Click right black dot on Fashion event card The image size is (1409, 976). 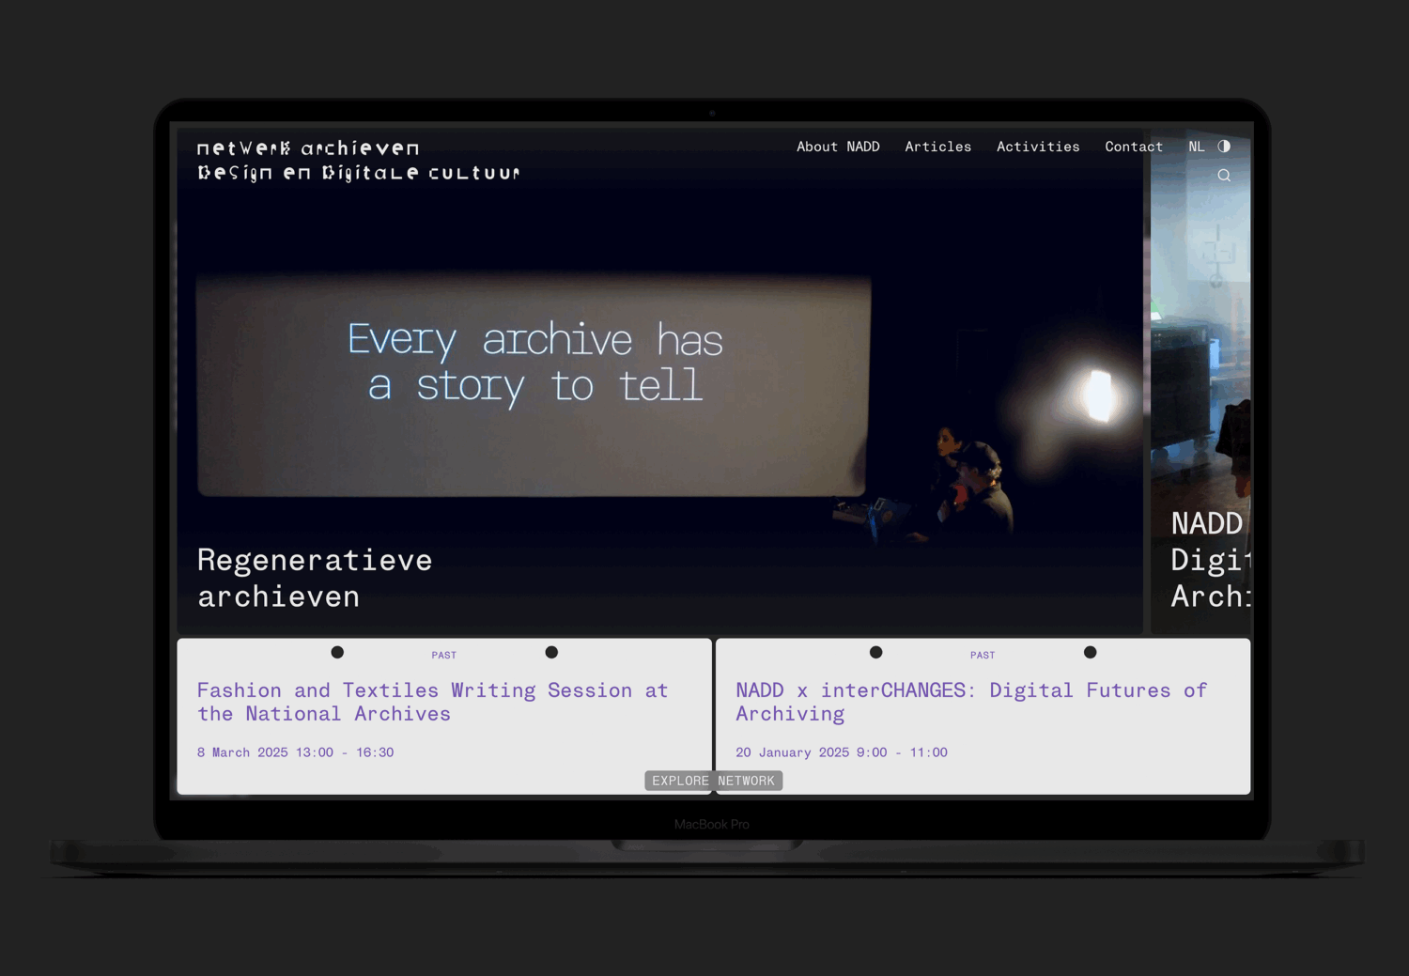point(551,652)
